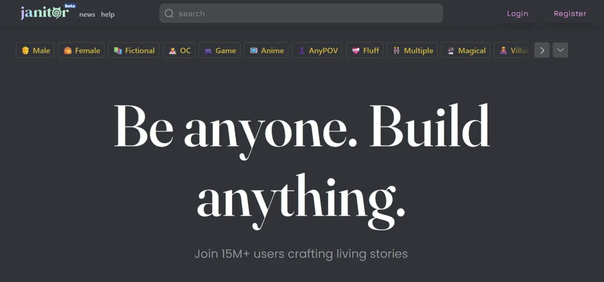Click the Anime television tag icon
This screenshot has height=282, width=604.
pyautogui.click(x=254, y=51)
